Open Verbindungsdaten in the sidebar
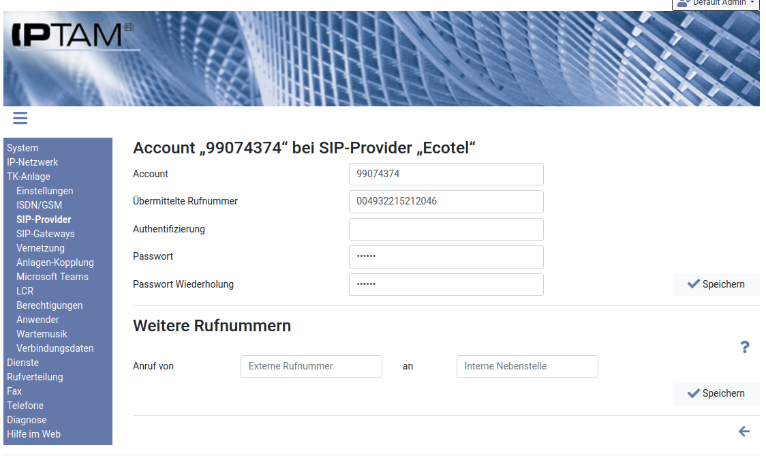 [55, 348]
